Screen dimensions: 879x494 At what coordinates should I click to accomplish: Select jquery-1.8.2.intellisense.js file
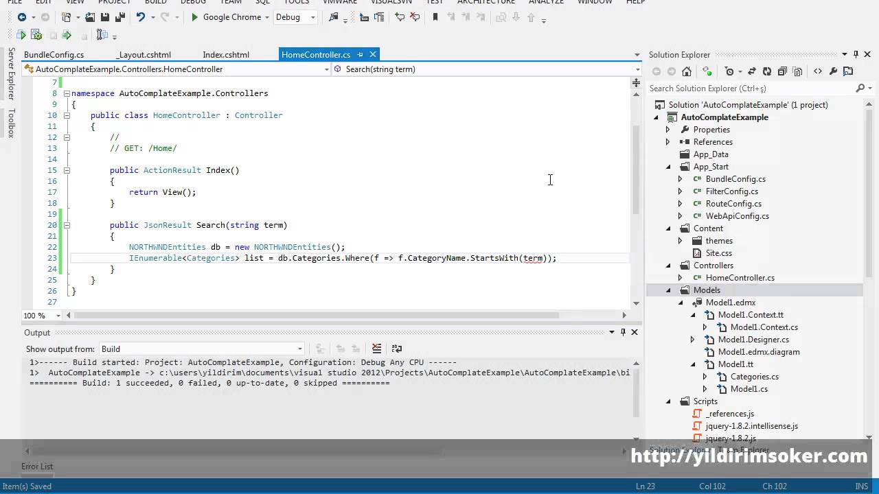(x=751, y=426)
